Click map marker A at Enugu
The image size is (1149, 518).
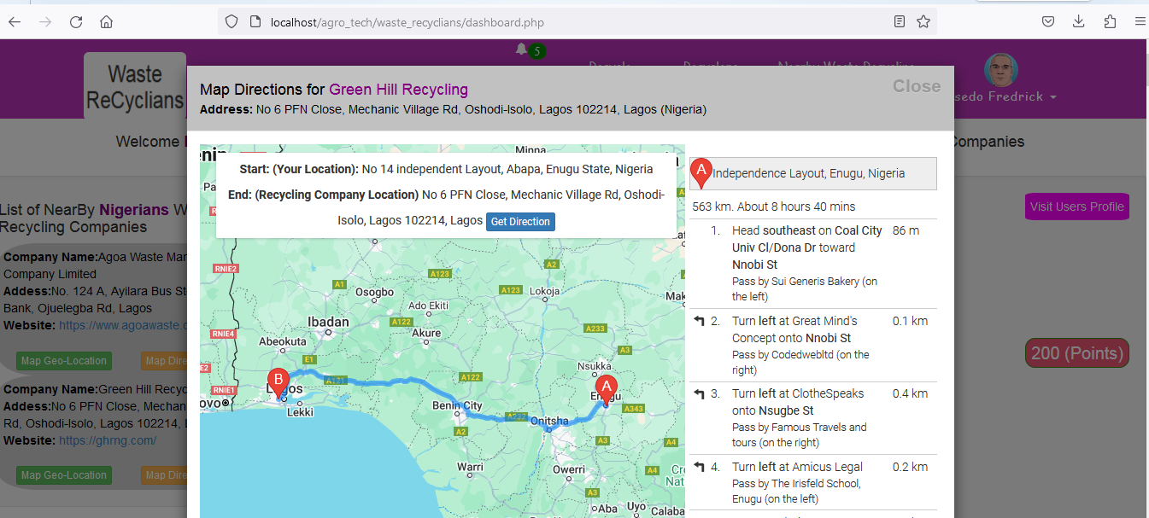pos(606,390)
